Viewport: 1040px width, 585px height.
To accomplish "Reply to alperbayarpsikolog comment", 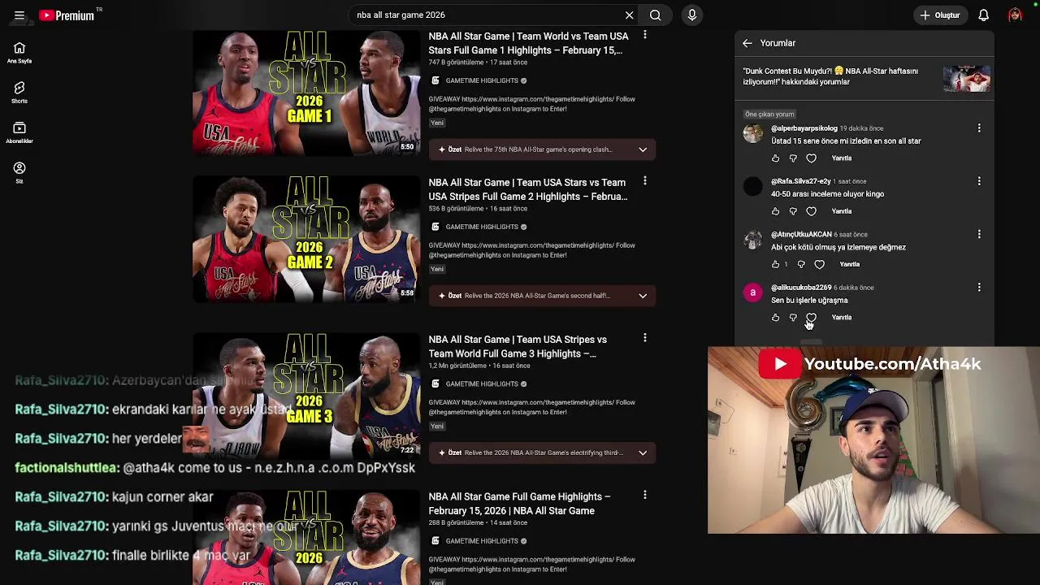I will pyautogui.click(x=842, y=158).
